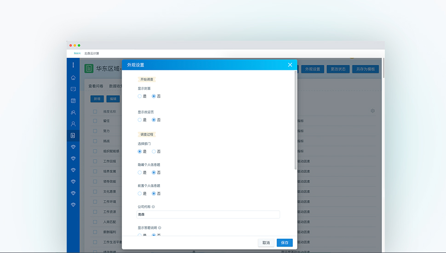Screen dimensions: 446x253
Task: Set 显示欢迎页 to 否
Action: point(154,120)
